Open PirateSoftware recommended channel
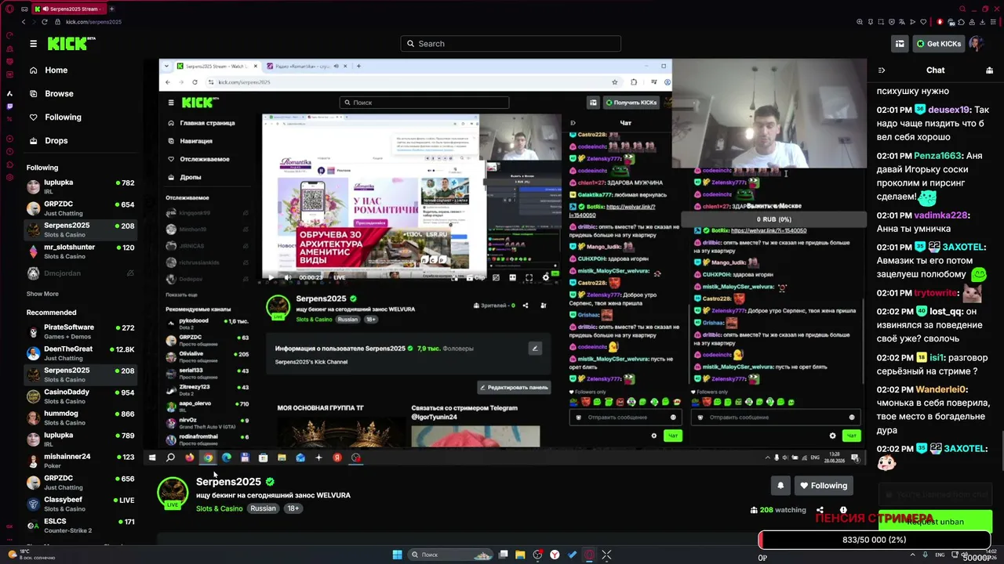Screen dimensions: 1004x564 (81, 331)
